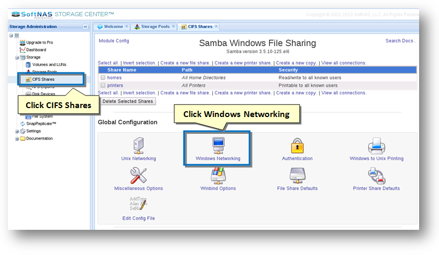Screen dimensions: 439x255
Task: Click top Create a new file share link
Action: (x=185, y=63)
